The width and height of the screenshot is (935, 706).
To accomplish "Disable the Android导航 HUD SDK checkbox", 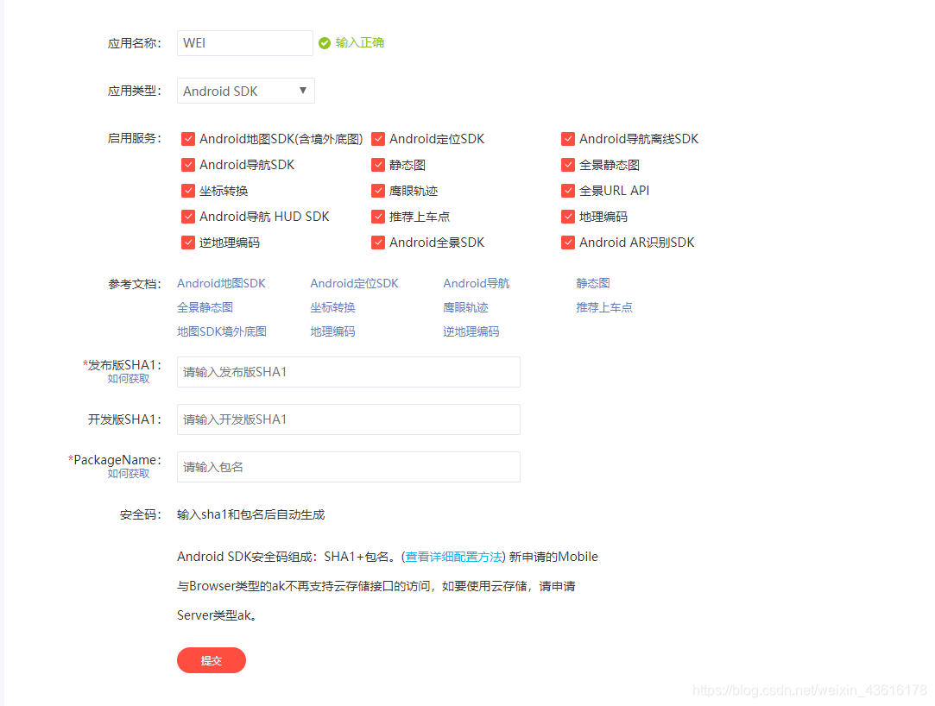I will coord(187,217).
